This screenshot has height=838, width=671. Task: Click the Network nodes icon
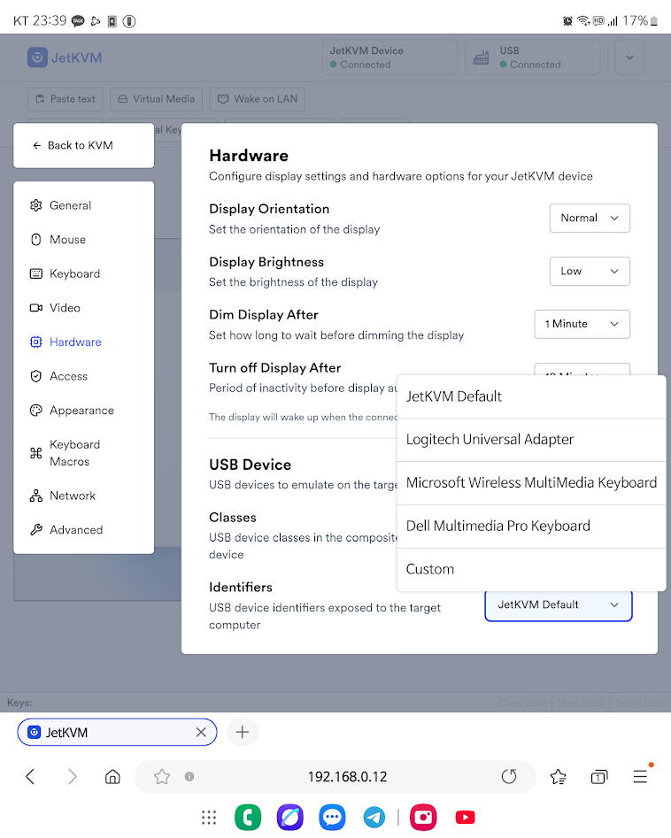tap(35, 496)
